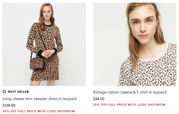Click the 30% off promo under the sweater-dress

tap(39, 111)
